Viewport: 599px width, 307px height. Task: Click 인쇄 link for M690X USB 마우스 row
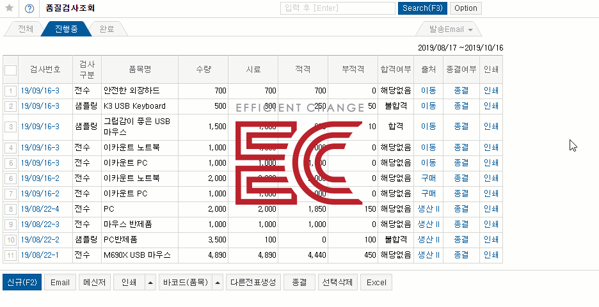491,255
